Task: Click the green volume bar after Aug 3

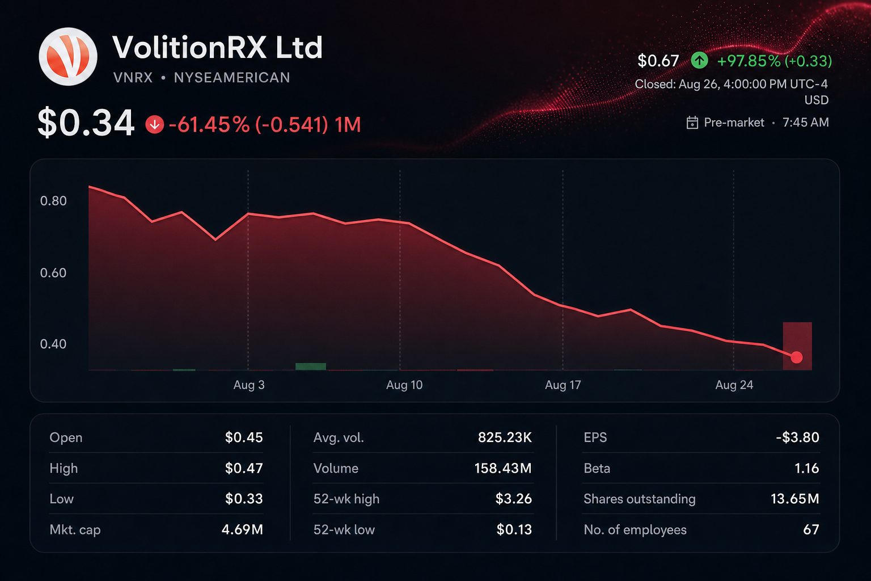Action: click(311, 367)
